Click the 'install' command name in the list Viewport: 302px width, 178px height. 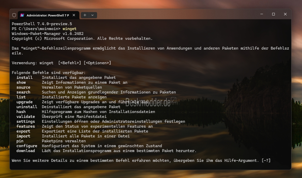tap(24, 78)
